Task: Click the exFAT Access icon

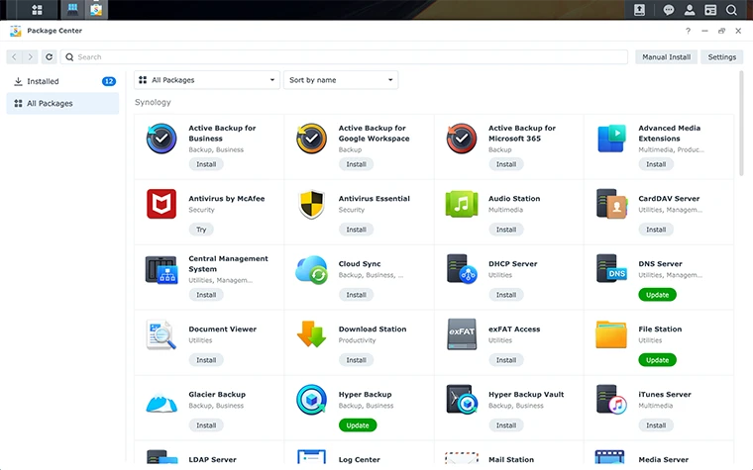Action: [462, 334]
